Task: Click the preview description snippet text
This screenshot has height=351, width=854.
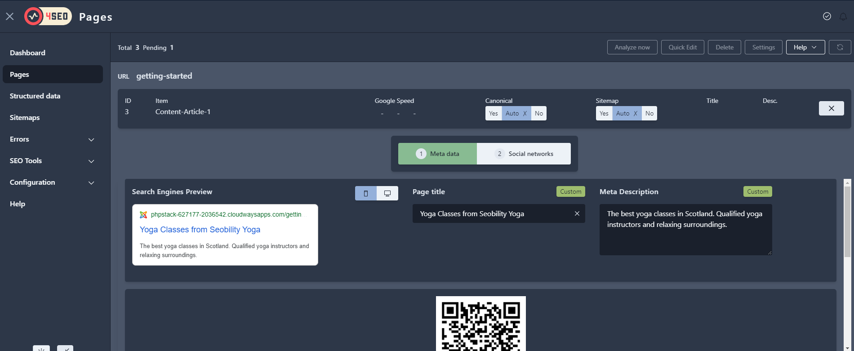Action: 224,250
